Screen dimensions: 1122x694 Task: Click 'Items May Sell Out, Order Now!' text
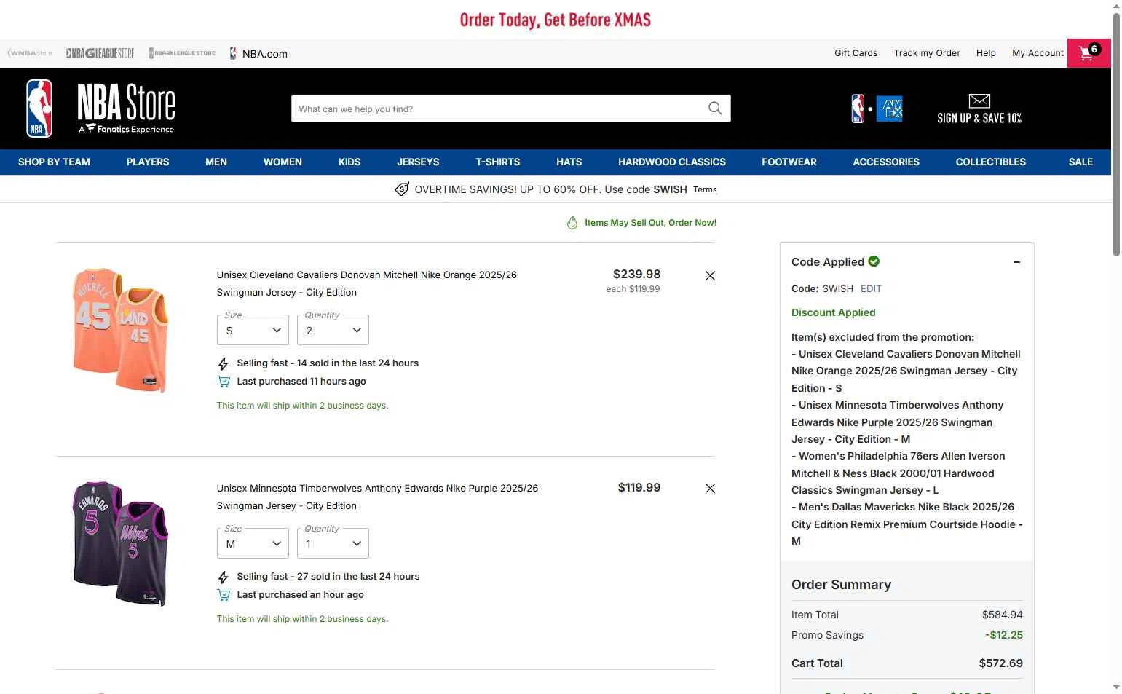pos(650,223)
